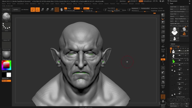
Task: Click the AAHalf view icon
Action: (163, 36)
